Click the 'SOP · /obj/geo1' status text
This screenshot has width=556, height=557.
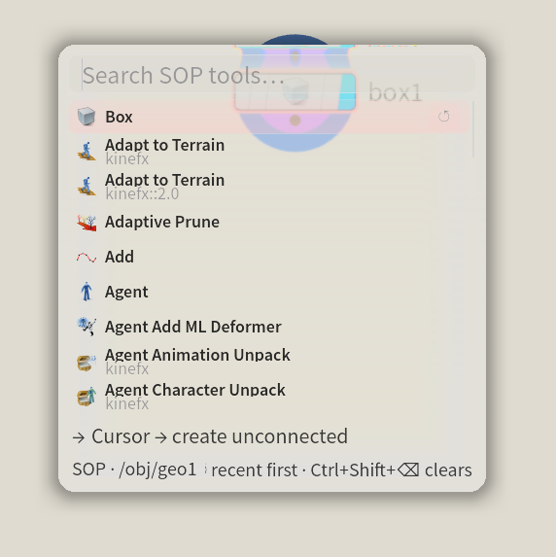tap(134, 470)
